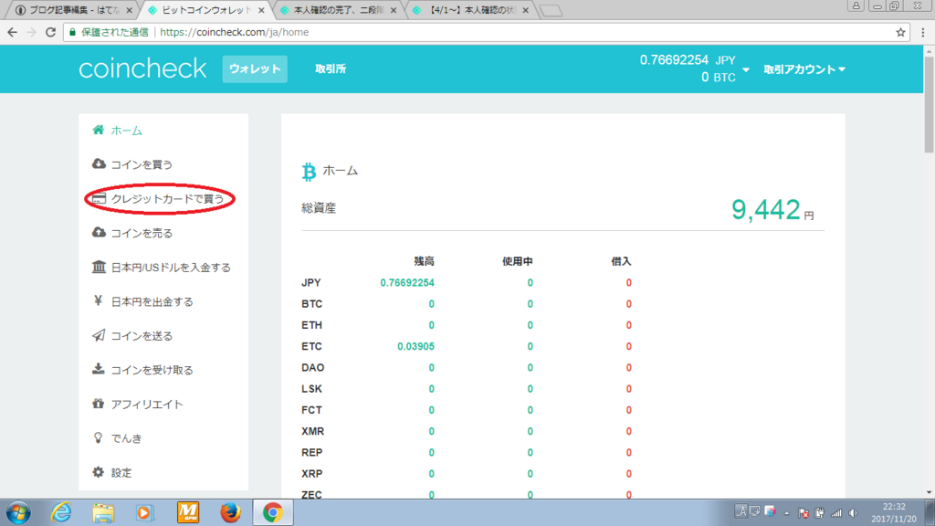Click the paper plane send icon
Viewport: 935px width, 526px height.
[x=99, y=335]
